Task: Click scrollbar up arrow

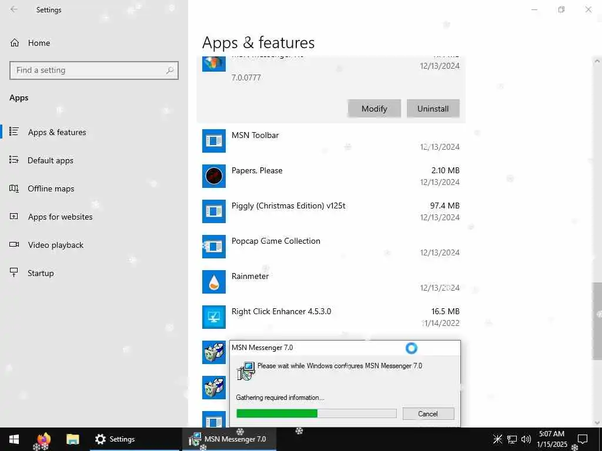Action: coord(597,60)
